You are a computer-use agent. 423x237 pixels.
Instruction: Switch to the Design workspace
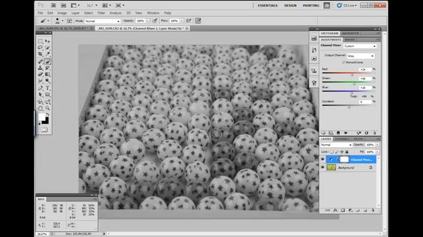coord(290,5)
